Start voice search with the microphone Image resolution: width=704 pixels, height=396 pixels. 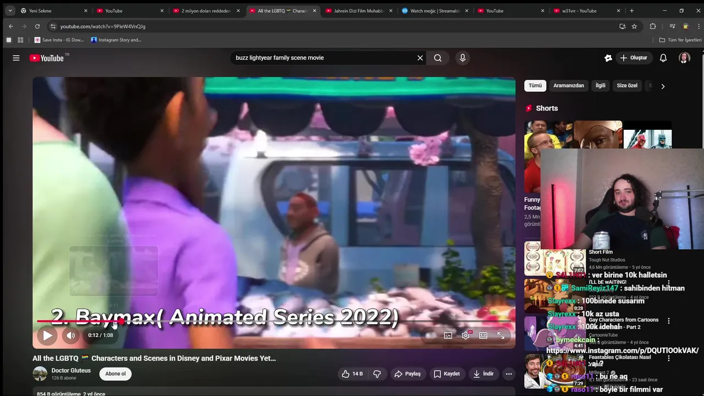coord(463,58)
